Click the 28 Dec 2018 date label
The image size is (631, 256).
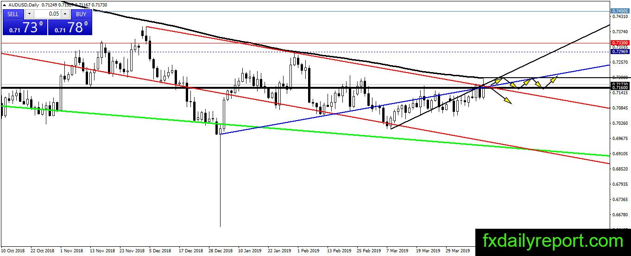click(x=221, y=250)
